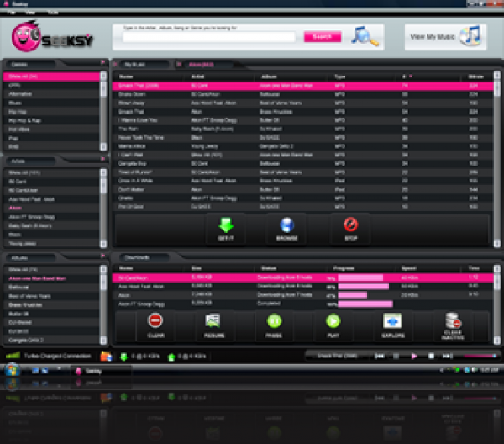This screenshot has width=504, height=444.
Task: Click the selected download's progress bar
Action: point(360,277)
